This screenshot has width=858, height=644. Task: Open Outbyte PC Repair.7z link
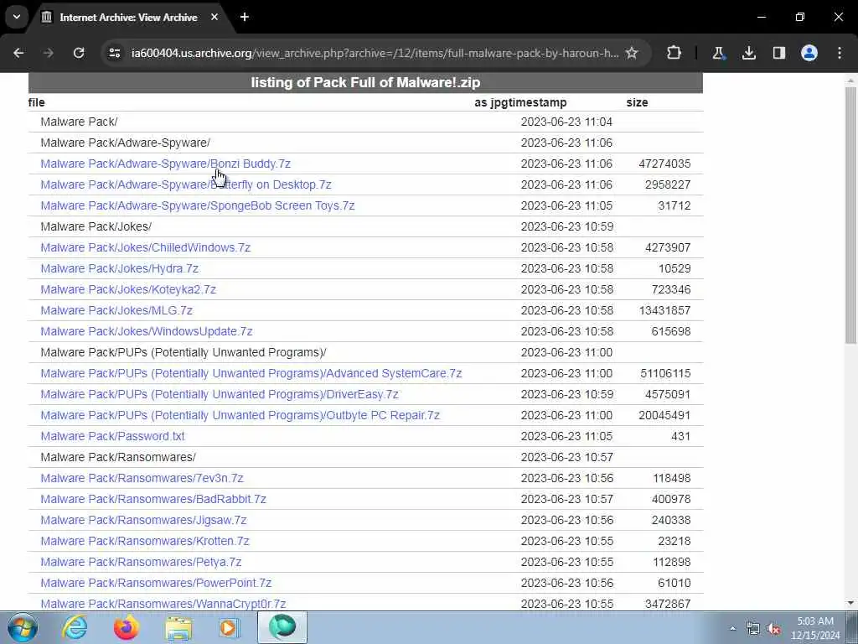(x=240, y=415)
